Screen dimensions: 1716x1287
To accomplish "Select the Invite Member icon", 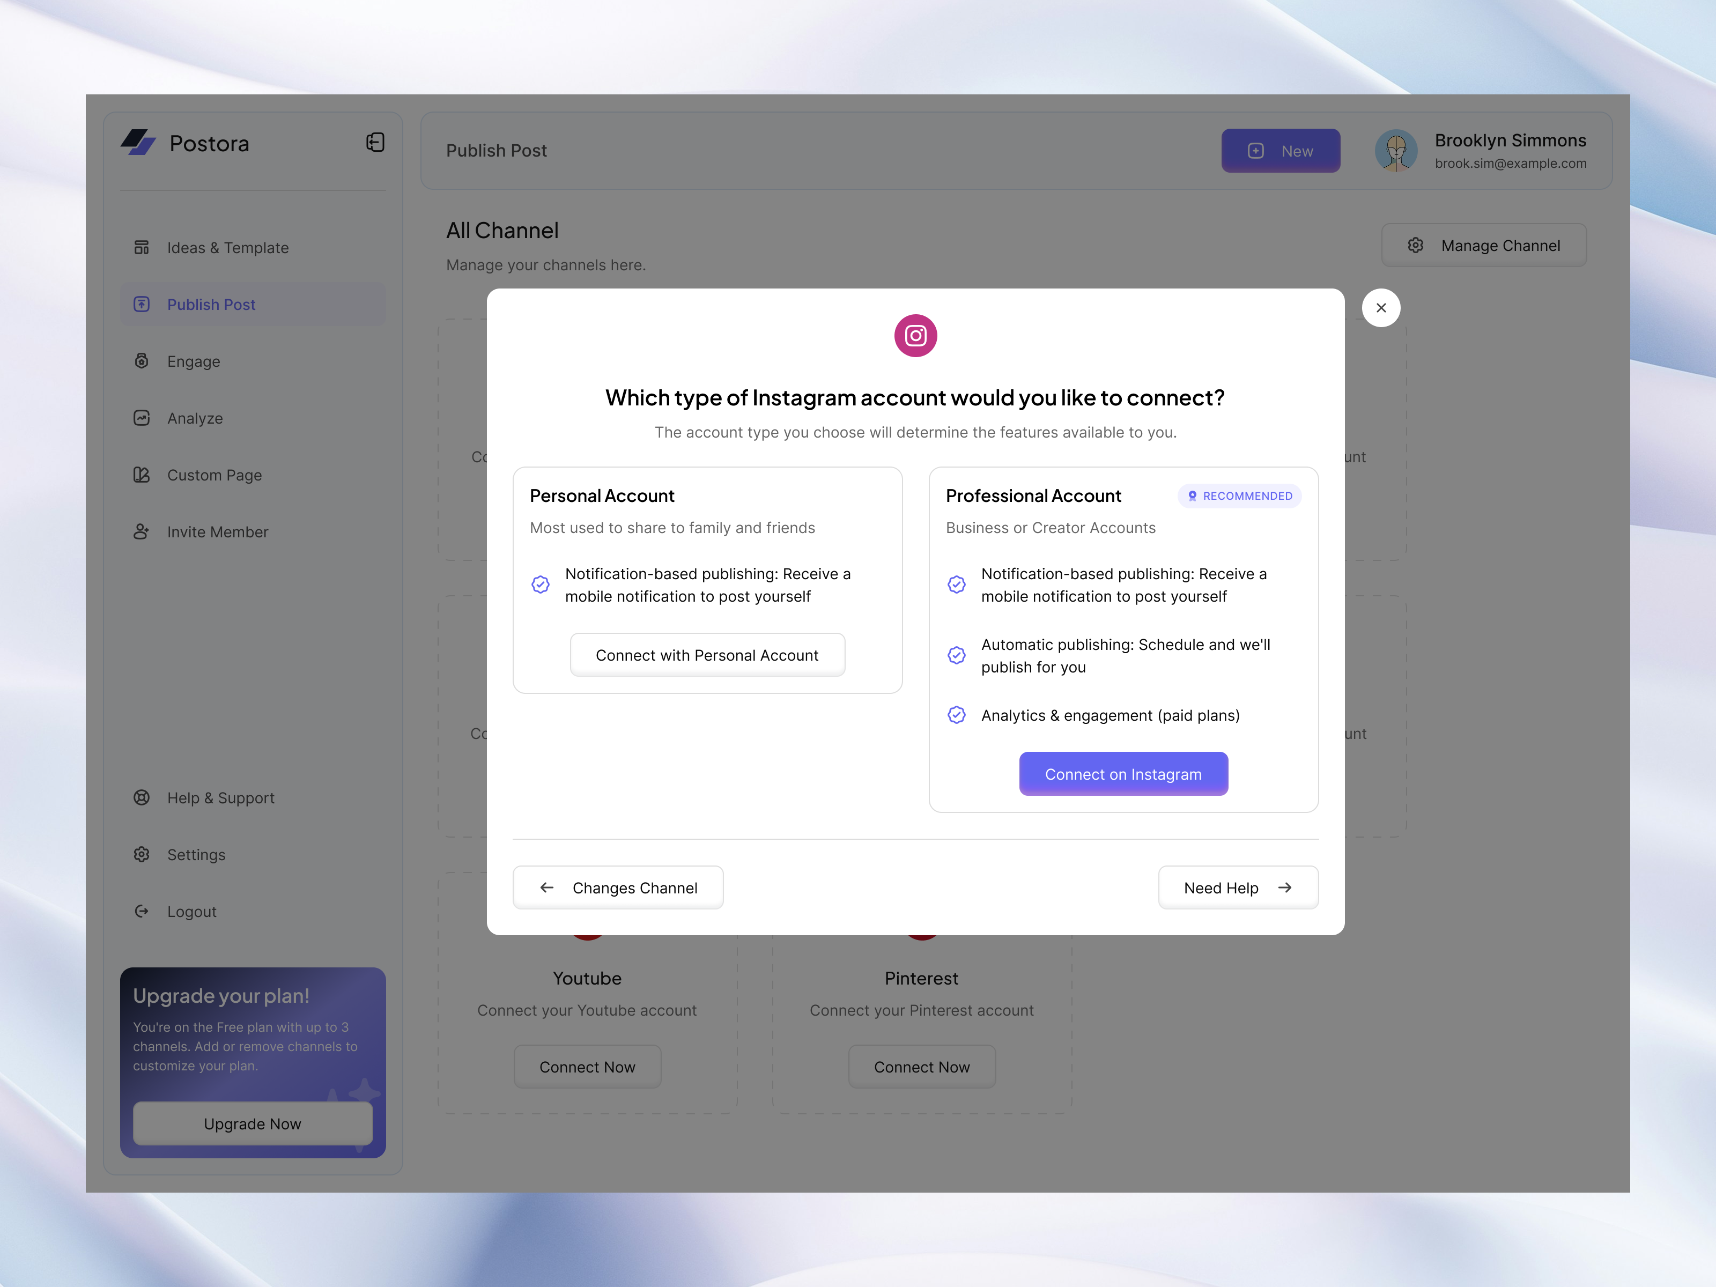I will (x=142, y=531).
